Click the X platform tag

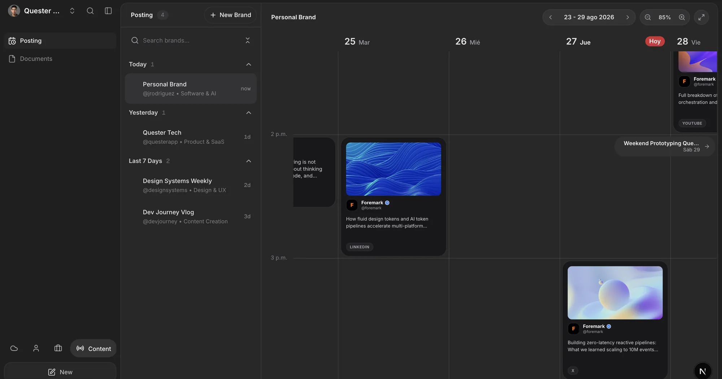pos(573,371)
